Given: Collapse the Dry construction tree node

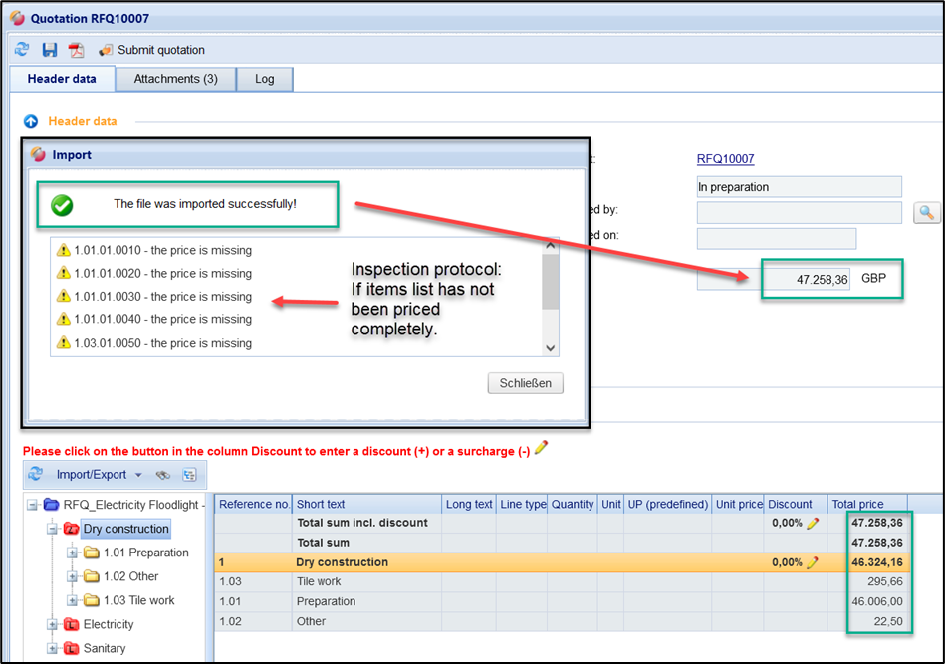Looking at the screenshot, I should pos(52,529).
